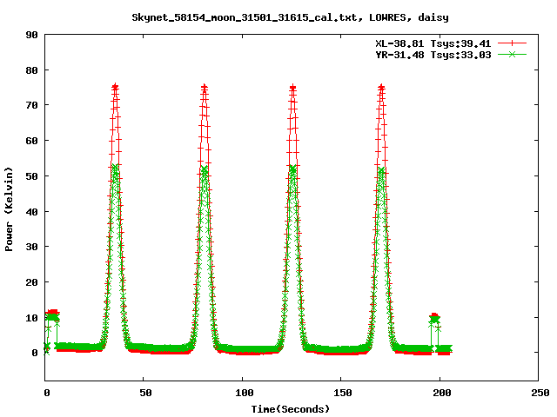Click y-axis tick label 60
The image size is (557, 417).
31,141
